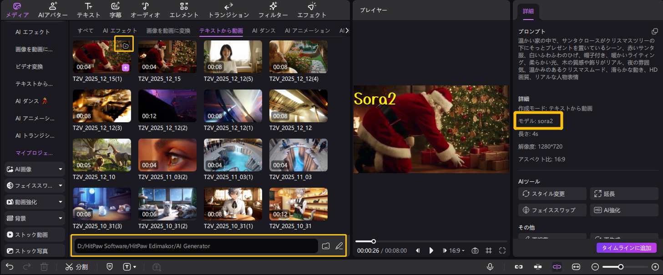
Task: Toggle the crop grid overlay in player
Action: (489, 250)
